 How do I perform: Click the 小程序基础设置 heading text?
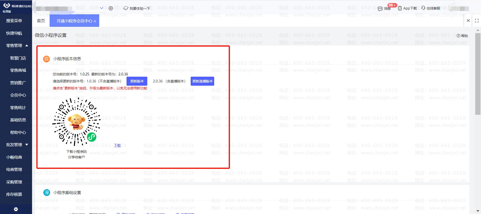[67, 193]
